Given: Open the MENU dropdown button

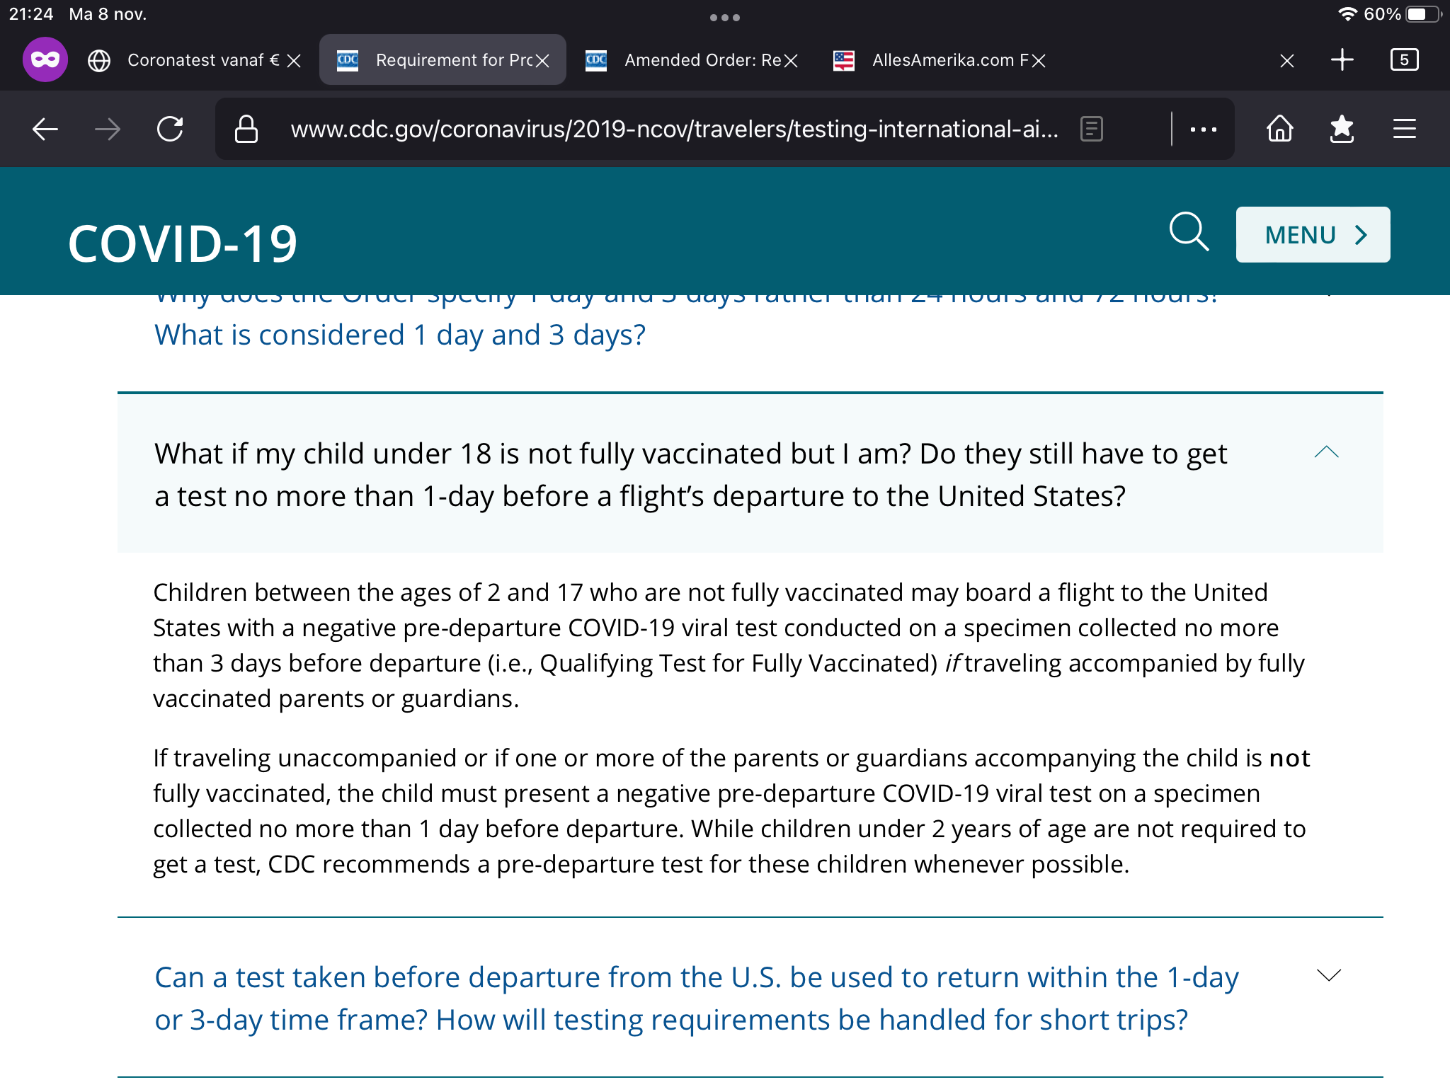Looking at the screenshot, I should pos(1313,235).
